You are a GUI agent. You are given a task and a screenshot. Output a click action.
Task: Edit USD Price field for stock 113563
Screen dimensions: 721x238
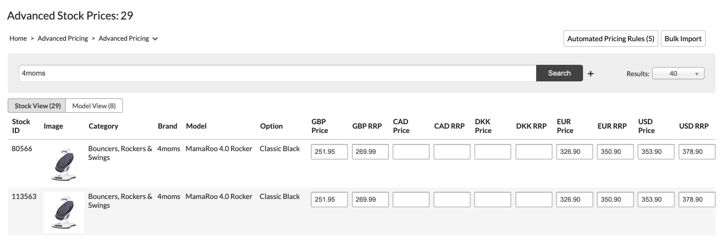pos(656,200)
